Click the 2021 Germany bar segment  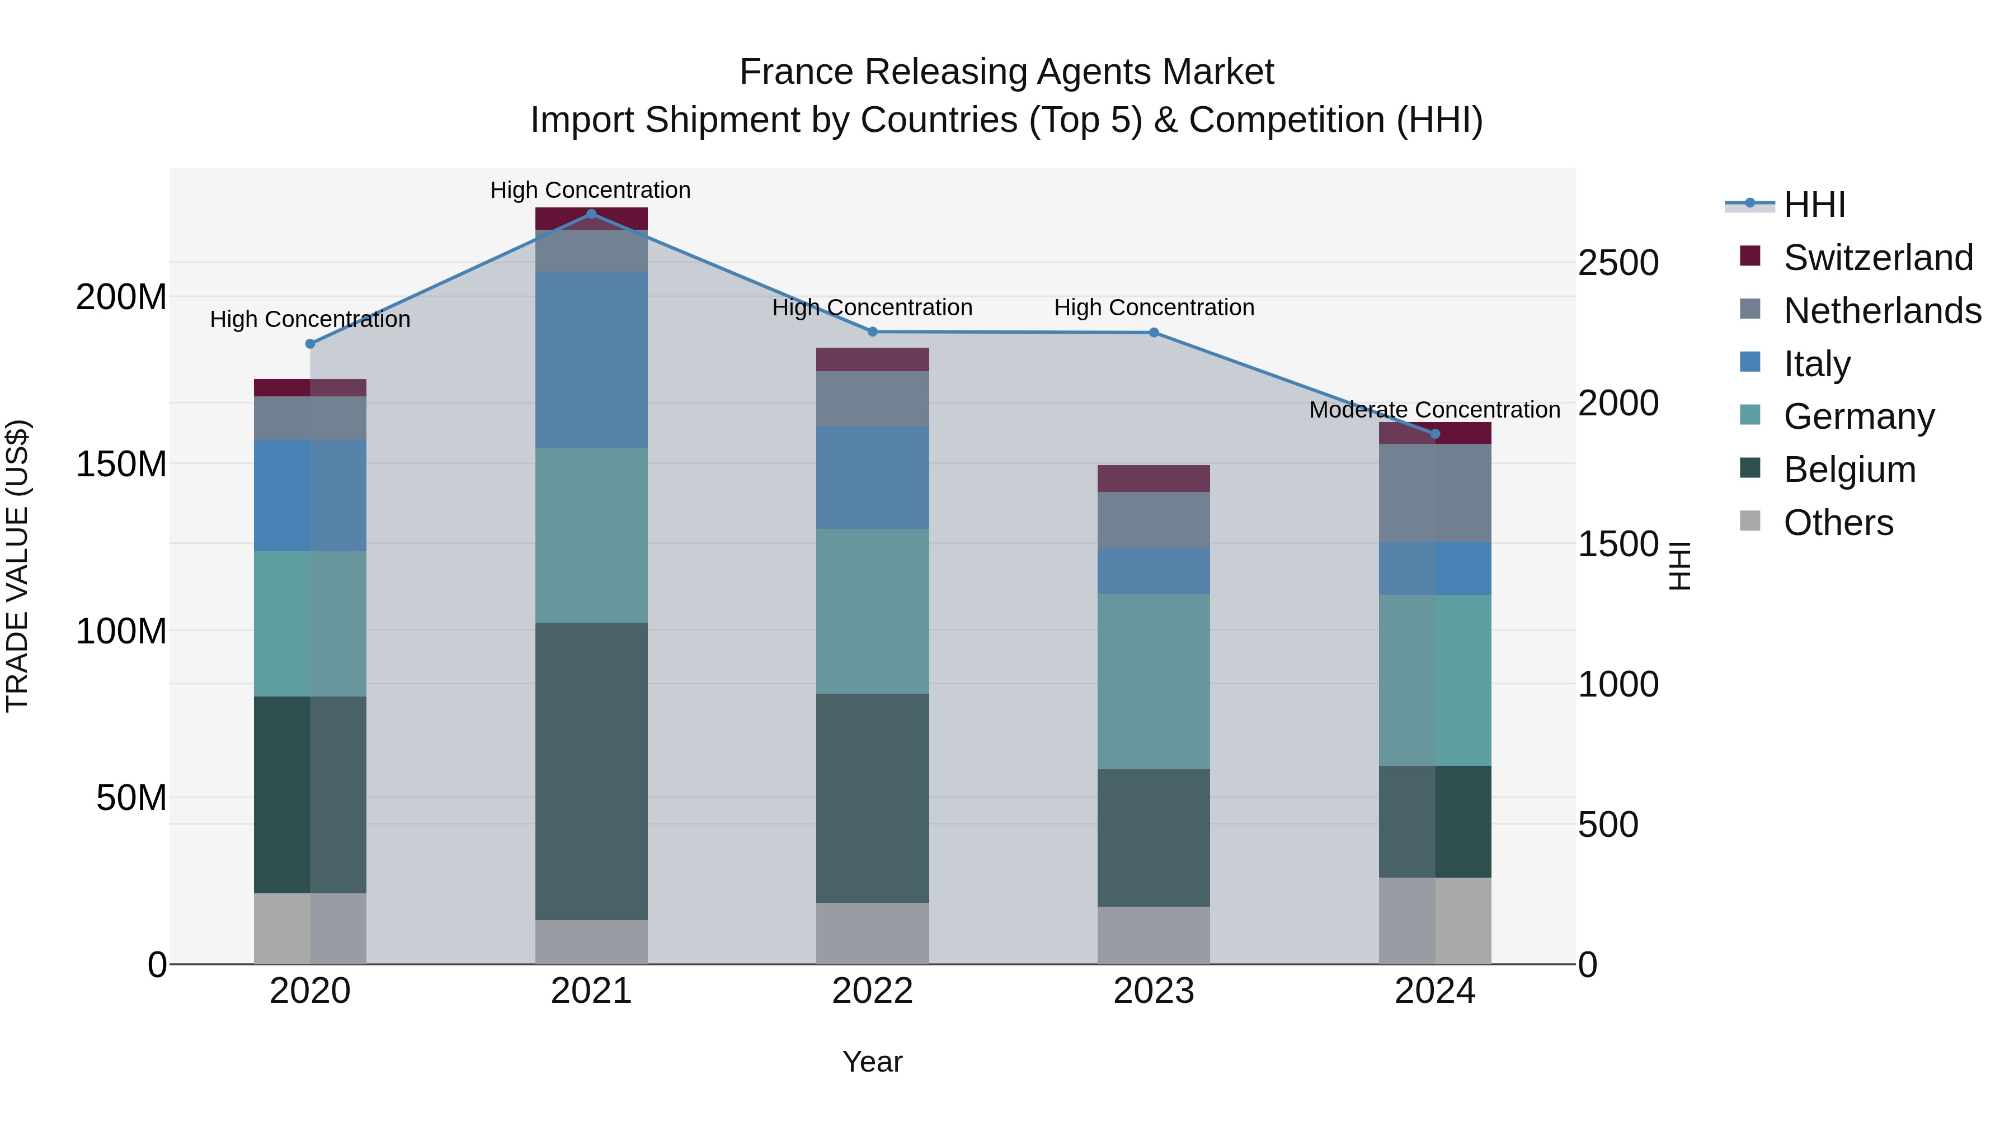pos(591,535)
